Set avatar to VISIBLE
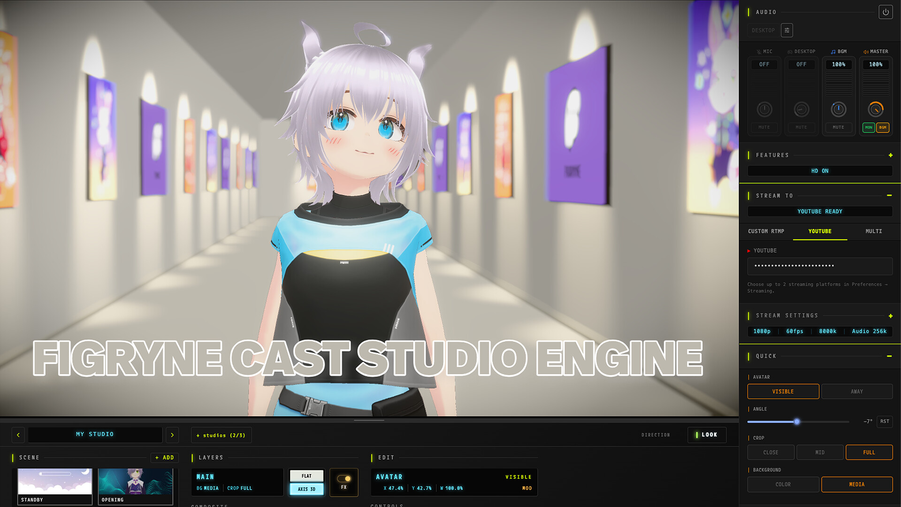Viewport: 901px width, 507px height. 783,392
